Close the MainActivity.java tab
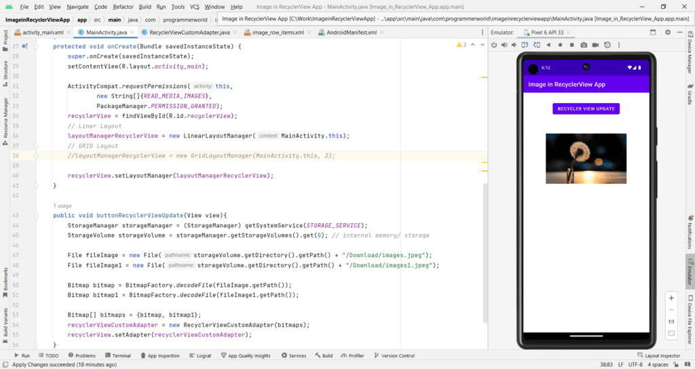This screenshot has height=369, width=695. pos(132,33)
